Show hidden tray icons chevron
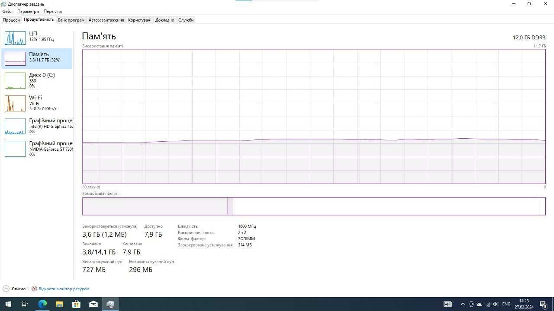This screenshot has width=554, height=311. 463,304
